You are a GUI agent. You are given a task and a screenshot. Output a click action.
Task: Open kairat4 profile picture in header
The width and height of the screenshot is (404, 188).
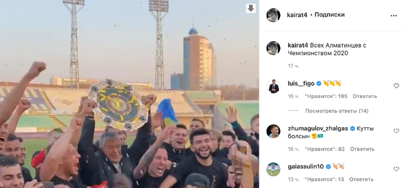(273, 15)
